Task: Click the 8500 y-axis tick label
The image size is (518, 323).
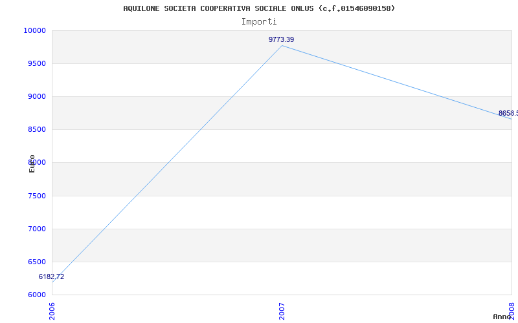Action: 37,130
